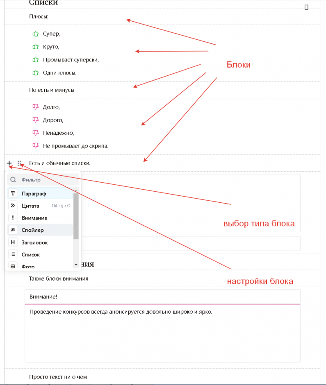Viewport: 326px width, 385px height.
Task: Choose Цитата from block type menu
Action: tap(31, 206)
